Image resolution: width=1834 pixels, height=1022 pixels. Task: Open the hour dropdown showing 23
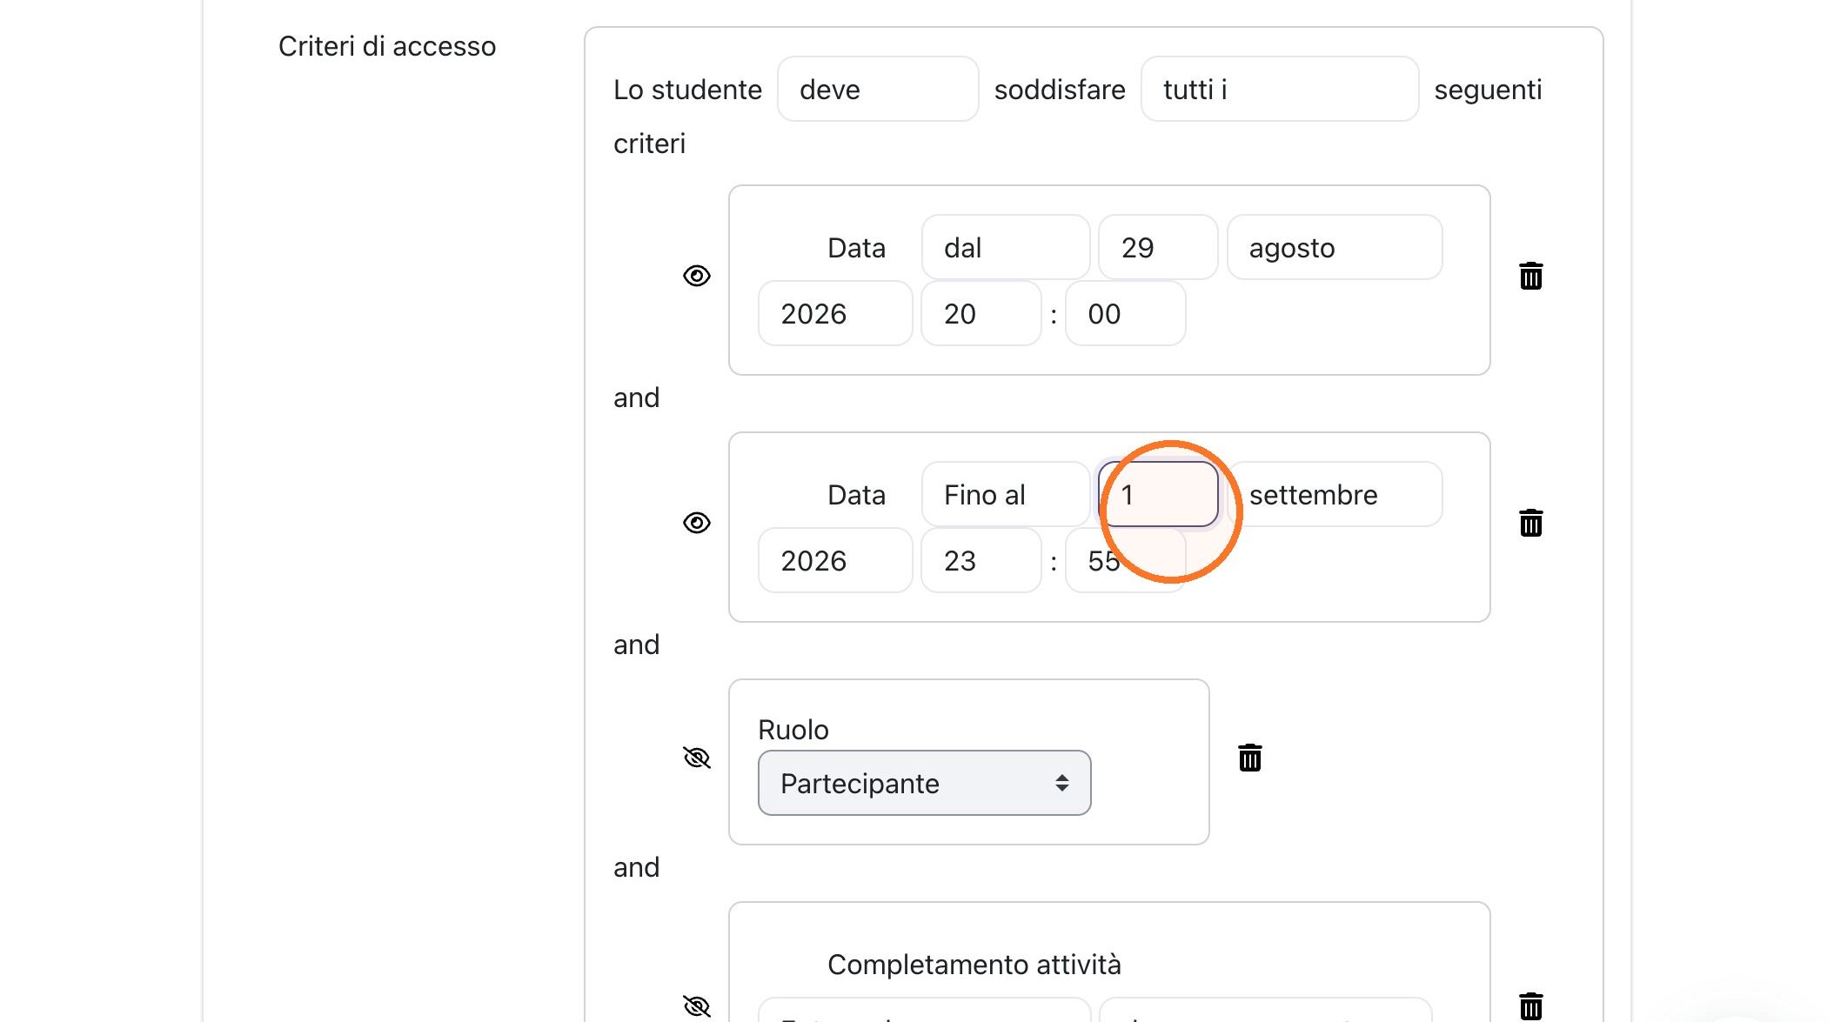[981, 561]
